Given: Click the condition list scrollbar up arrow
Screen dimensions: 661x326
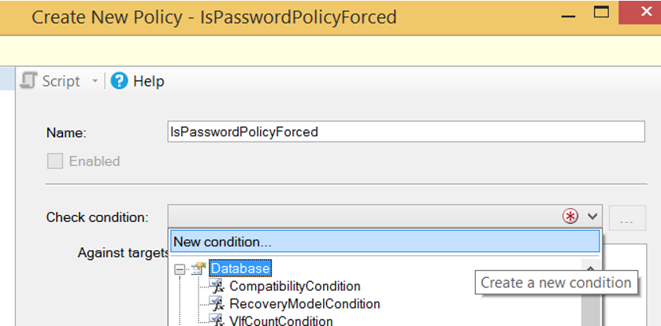Looking at the screenshot, I should point(591,268).
